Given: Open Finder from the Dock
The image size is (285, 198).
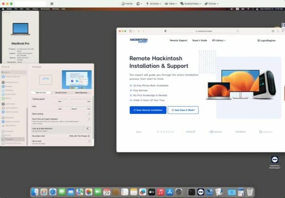Looking at the screenshot, I should [35, 192].
